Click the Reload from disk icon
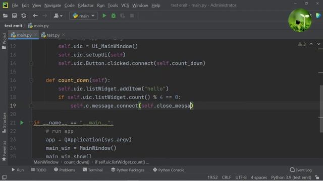The width and height of the screenshot is (323, 181). [24, 16]
